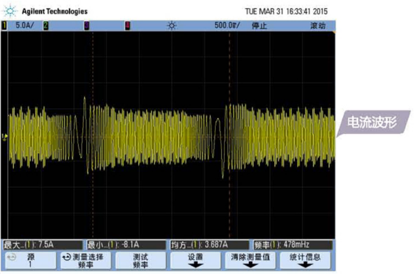Viewport: 414px width, 275px height.
Task: Click the Agilent Technologies starburst logo
Action: coord(12,11)
